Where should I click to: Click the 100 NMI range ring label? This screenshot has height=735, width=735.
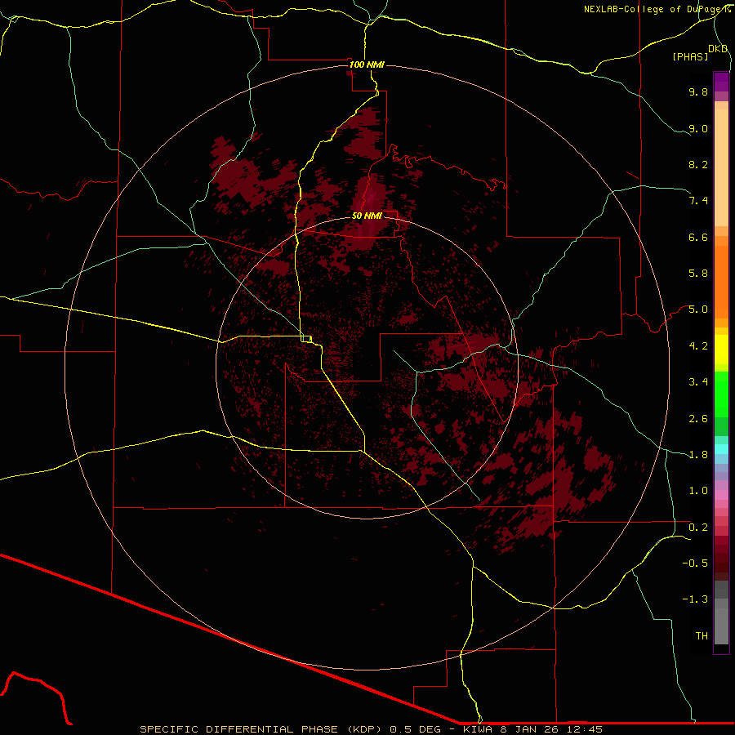coord(366,65)
